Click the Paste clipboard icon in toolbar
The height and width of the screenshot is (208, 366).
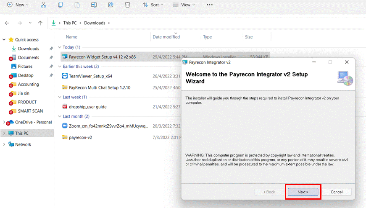tap(77, 5)
